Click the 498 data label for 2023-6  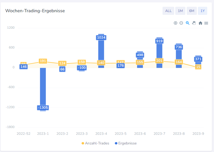(140, 55)
